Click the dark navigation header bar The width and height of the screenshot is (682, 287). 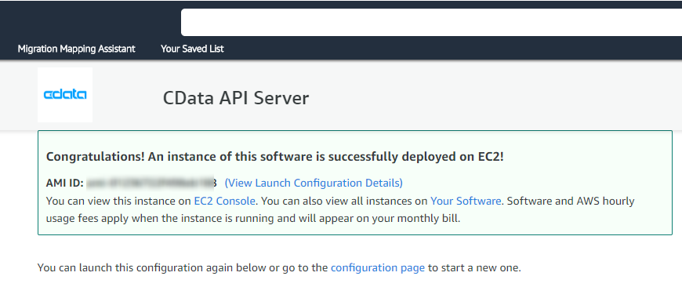click(341, 30)
